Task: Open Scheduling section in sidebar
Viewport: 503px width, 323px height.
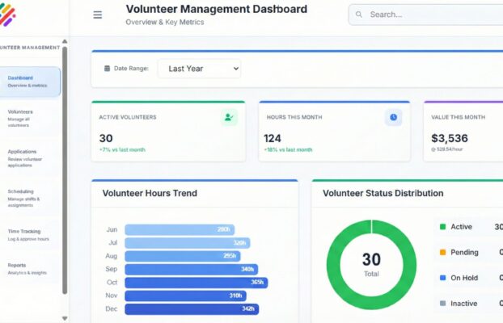Action: tap(30, 198)
